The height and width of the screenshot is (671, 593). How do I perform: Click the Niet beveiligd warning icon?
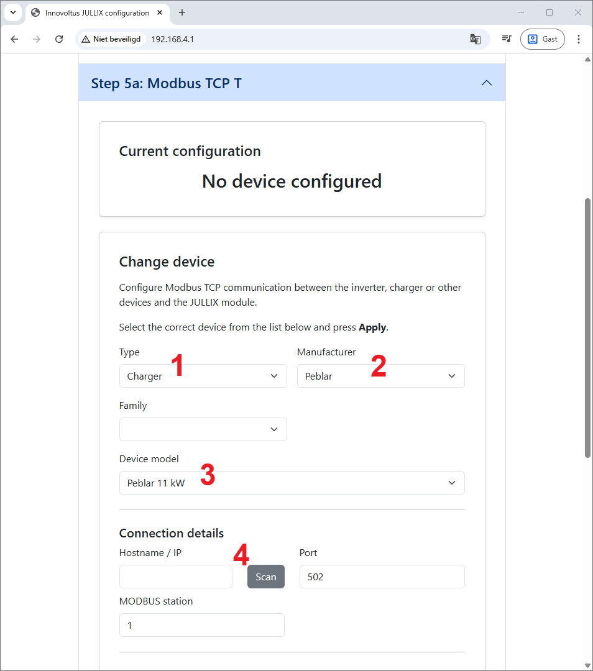tap(86, 39)
